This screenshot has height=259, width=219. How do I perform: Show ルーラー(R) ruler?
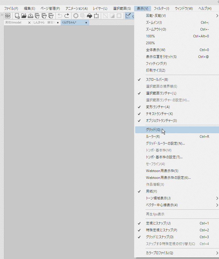(x=177, y=137)
